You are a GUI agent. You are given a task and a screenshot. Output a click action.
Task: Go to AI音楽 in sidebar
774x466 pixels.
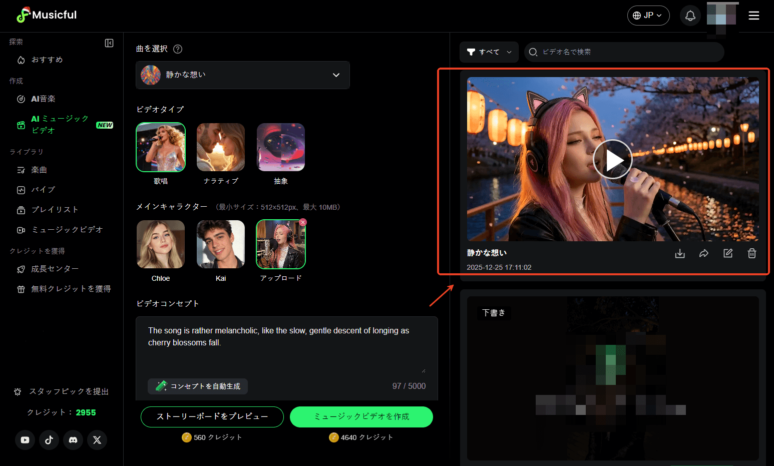click(x=43, y=99)
